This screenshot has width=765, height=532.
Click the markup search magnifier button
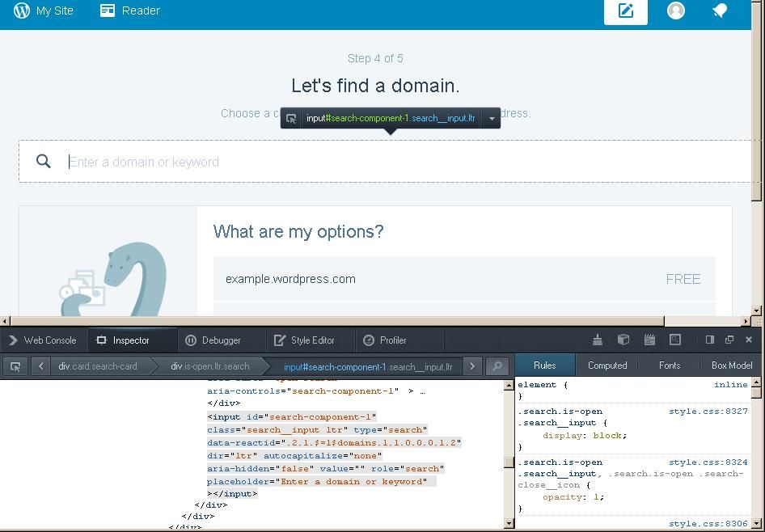coord(497,366)
